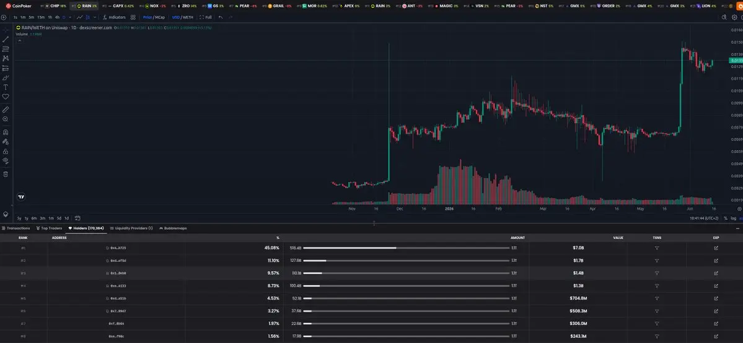
Task: Set chart range to 6m
Action: coord(34,218)
